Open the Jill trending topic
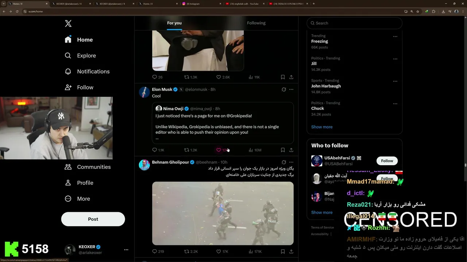Screen dimensions: 467x262 click(x=314, y=64)
